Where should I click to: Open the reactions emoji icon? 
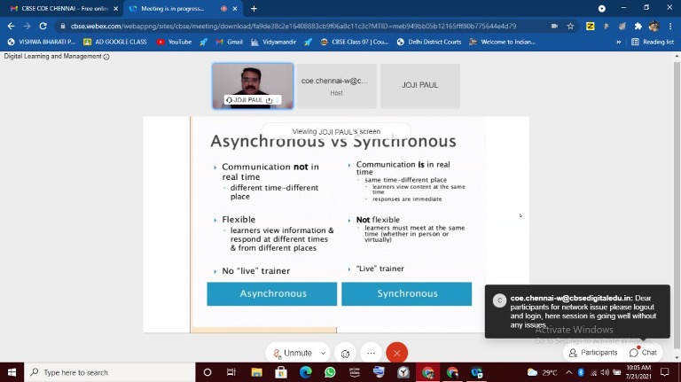(x=346, y=353)
